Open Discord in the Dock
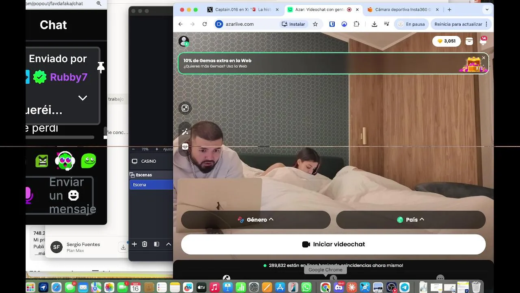This screenshot has width=520, height=293. coord(338,287)
